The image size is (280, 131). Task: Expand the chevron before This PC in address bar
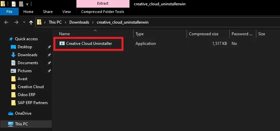(45, 22)
